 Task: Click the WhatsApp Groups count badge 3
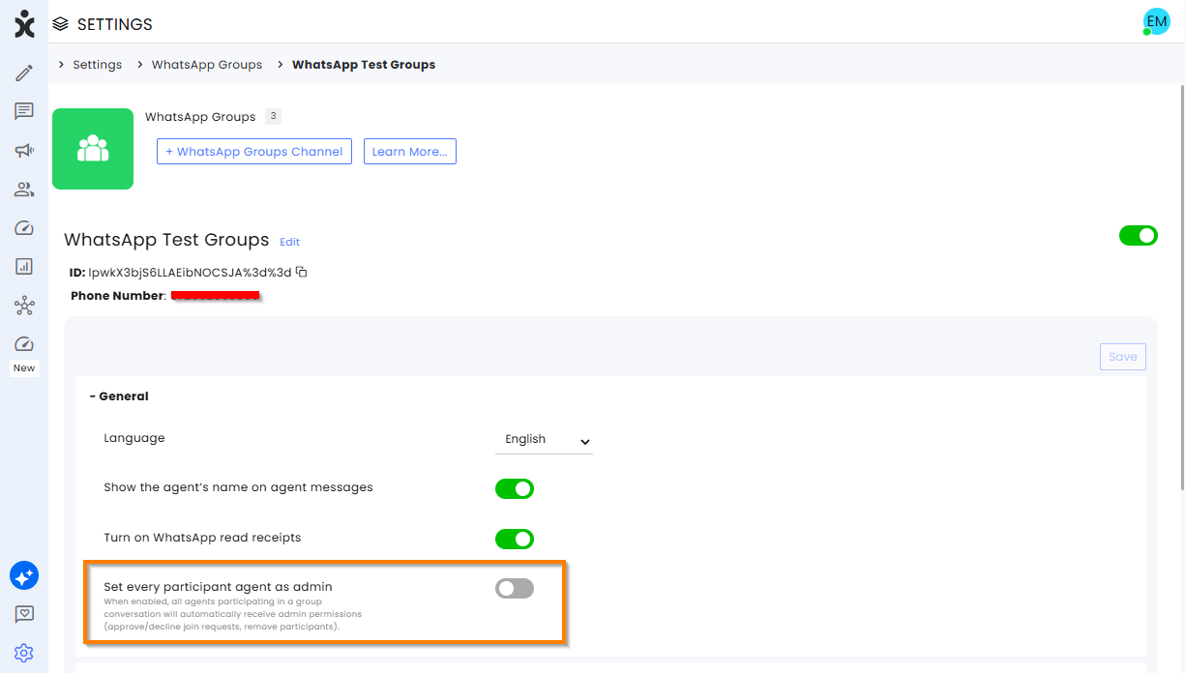273,117
